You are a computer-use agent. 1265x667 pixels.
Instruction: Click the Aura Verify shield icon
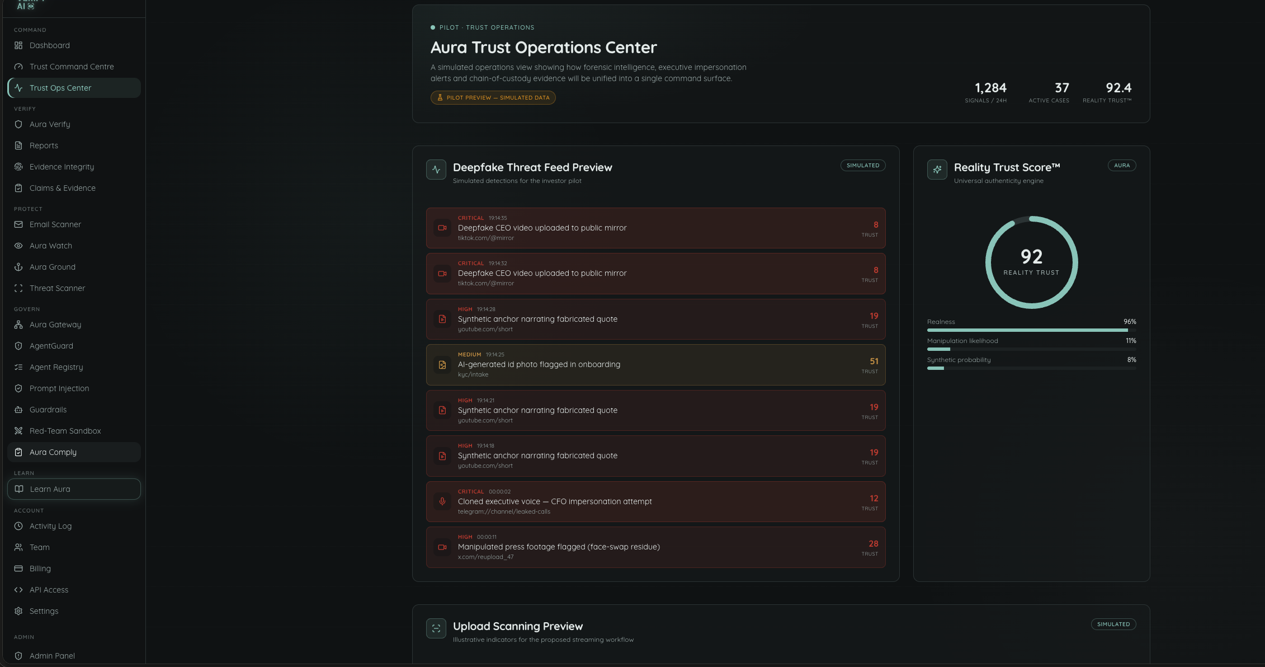click(18, 124)
